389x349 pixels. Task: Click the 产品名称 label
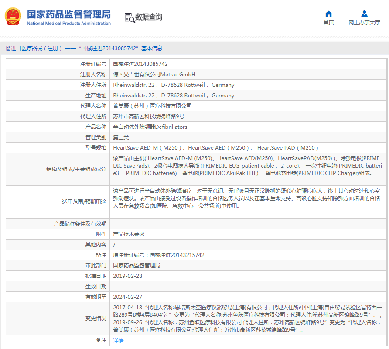coord(96,127)
